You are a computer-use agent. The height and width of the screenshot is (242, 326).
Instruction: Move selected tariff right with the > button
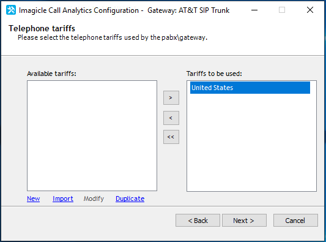click(x=171, y=97)
